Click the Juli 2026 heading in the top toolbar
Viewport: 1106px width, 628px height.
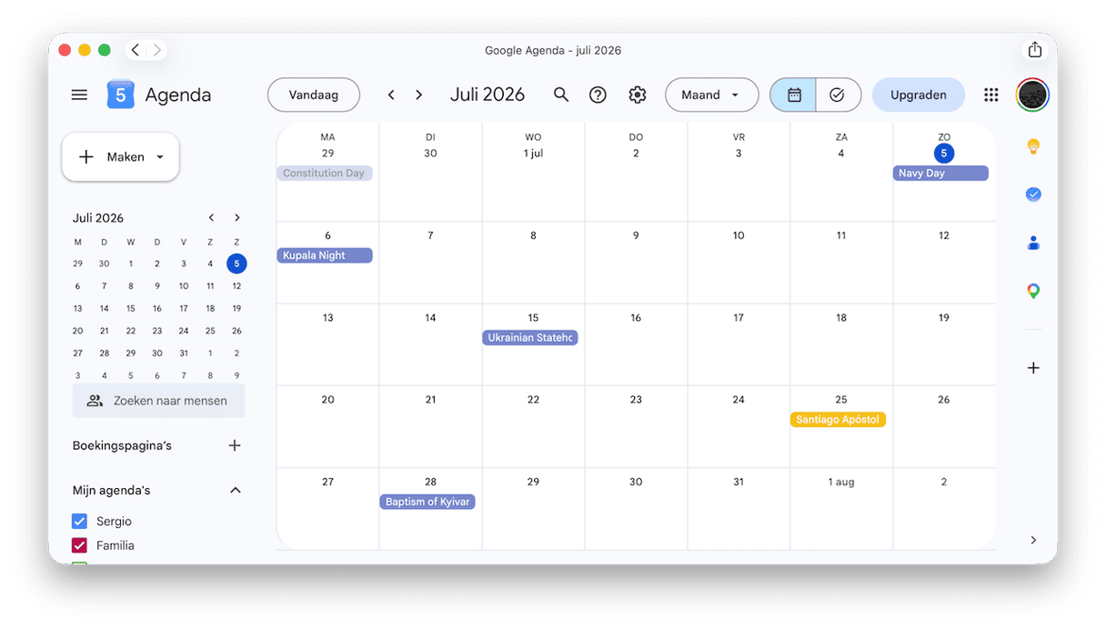click(488, 95)
